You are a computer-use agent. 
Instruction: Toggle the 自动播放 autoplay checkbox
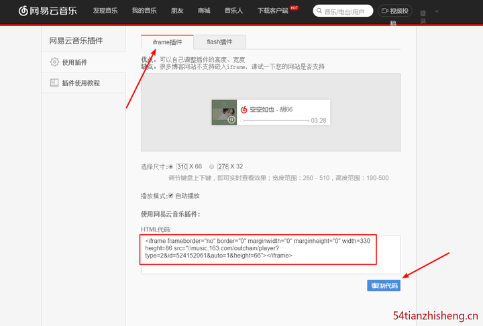pyautogui.click(x=170, y=196)
